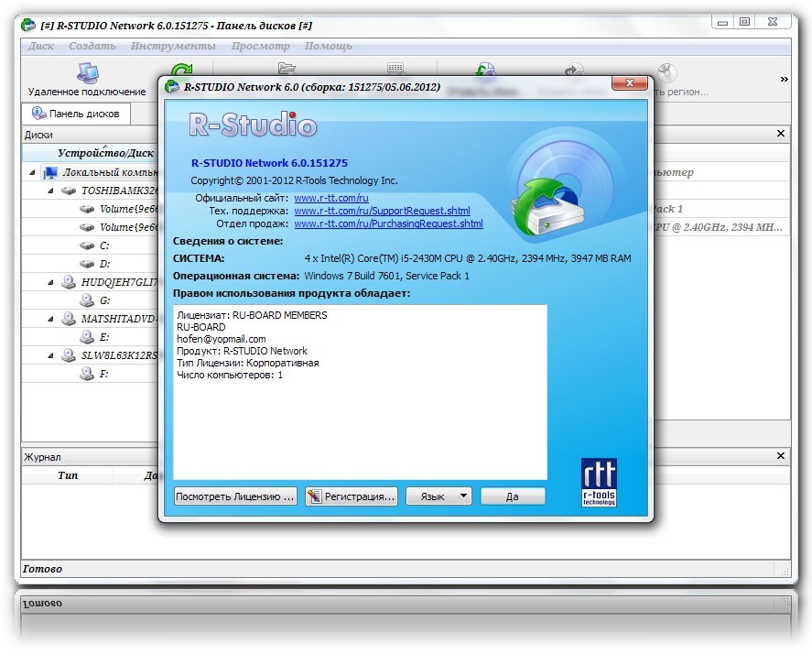Open the Disk (Диск) menu
812x654 pixels.
tap(41, 46)
